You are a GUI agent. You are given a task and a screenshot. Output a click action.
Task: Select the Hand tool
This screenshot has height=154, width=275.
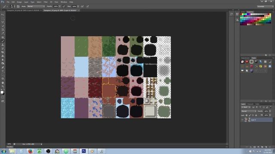pos(3,83)
